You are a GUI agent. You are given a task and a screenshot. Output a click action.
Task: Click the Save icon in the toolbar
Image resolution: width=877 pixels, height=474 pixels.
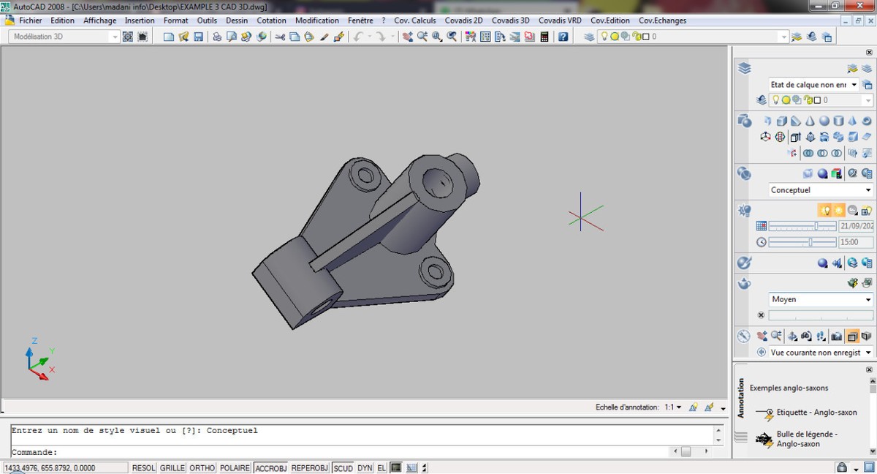coord(198,37)
